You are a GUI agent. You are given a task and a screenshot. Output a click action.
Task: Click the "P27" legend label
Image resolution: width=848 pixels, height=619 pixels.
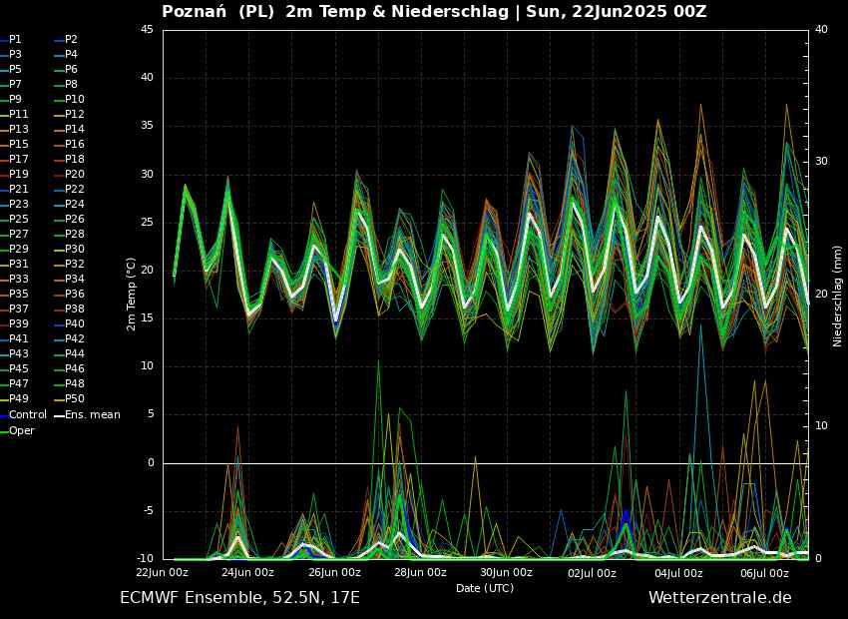coord(19,234)
